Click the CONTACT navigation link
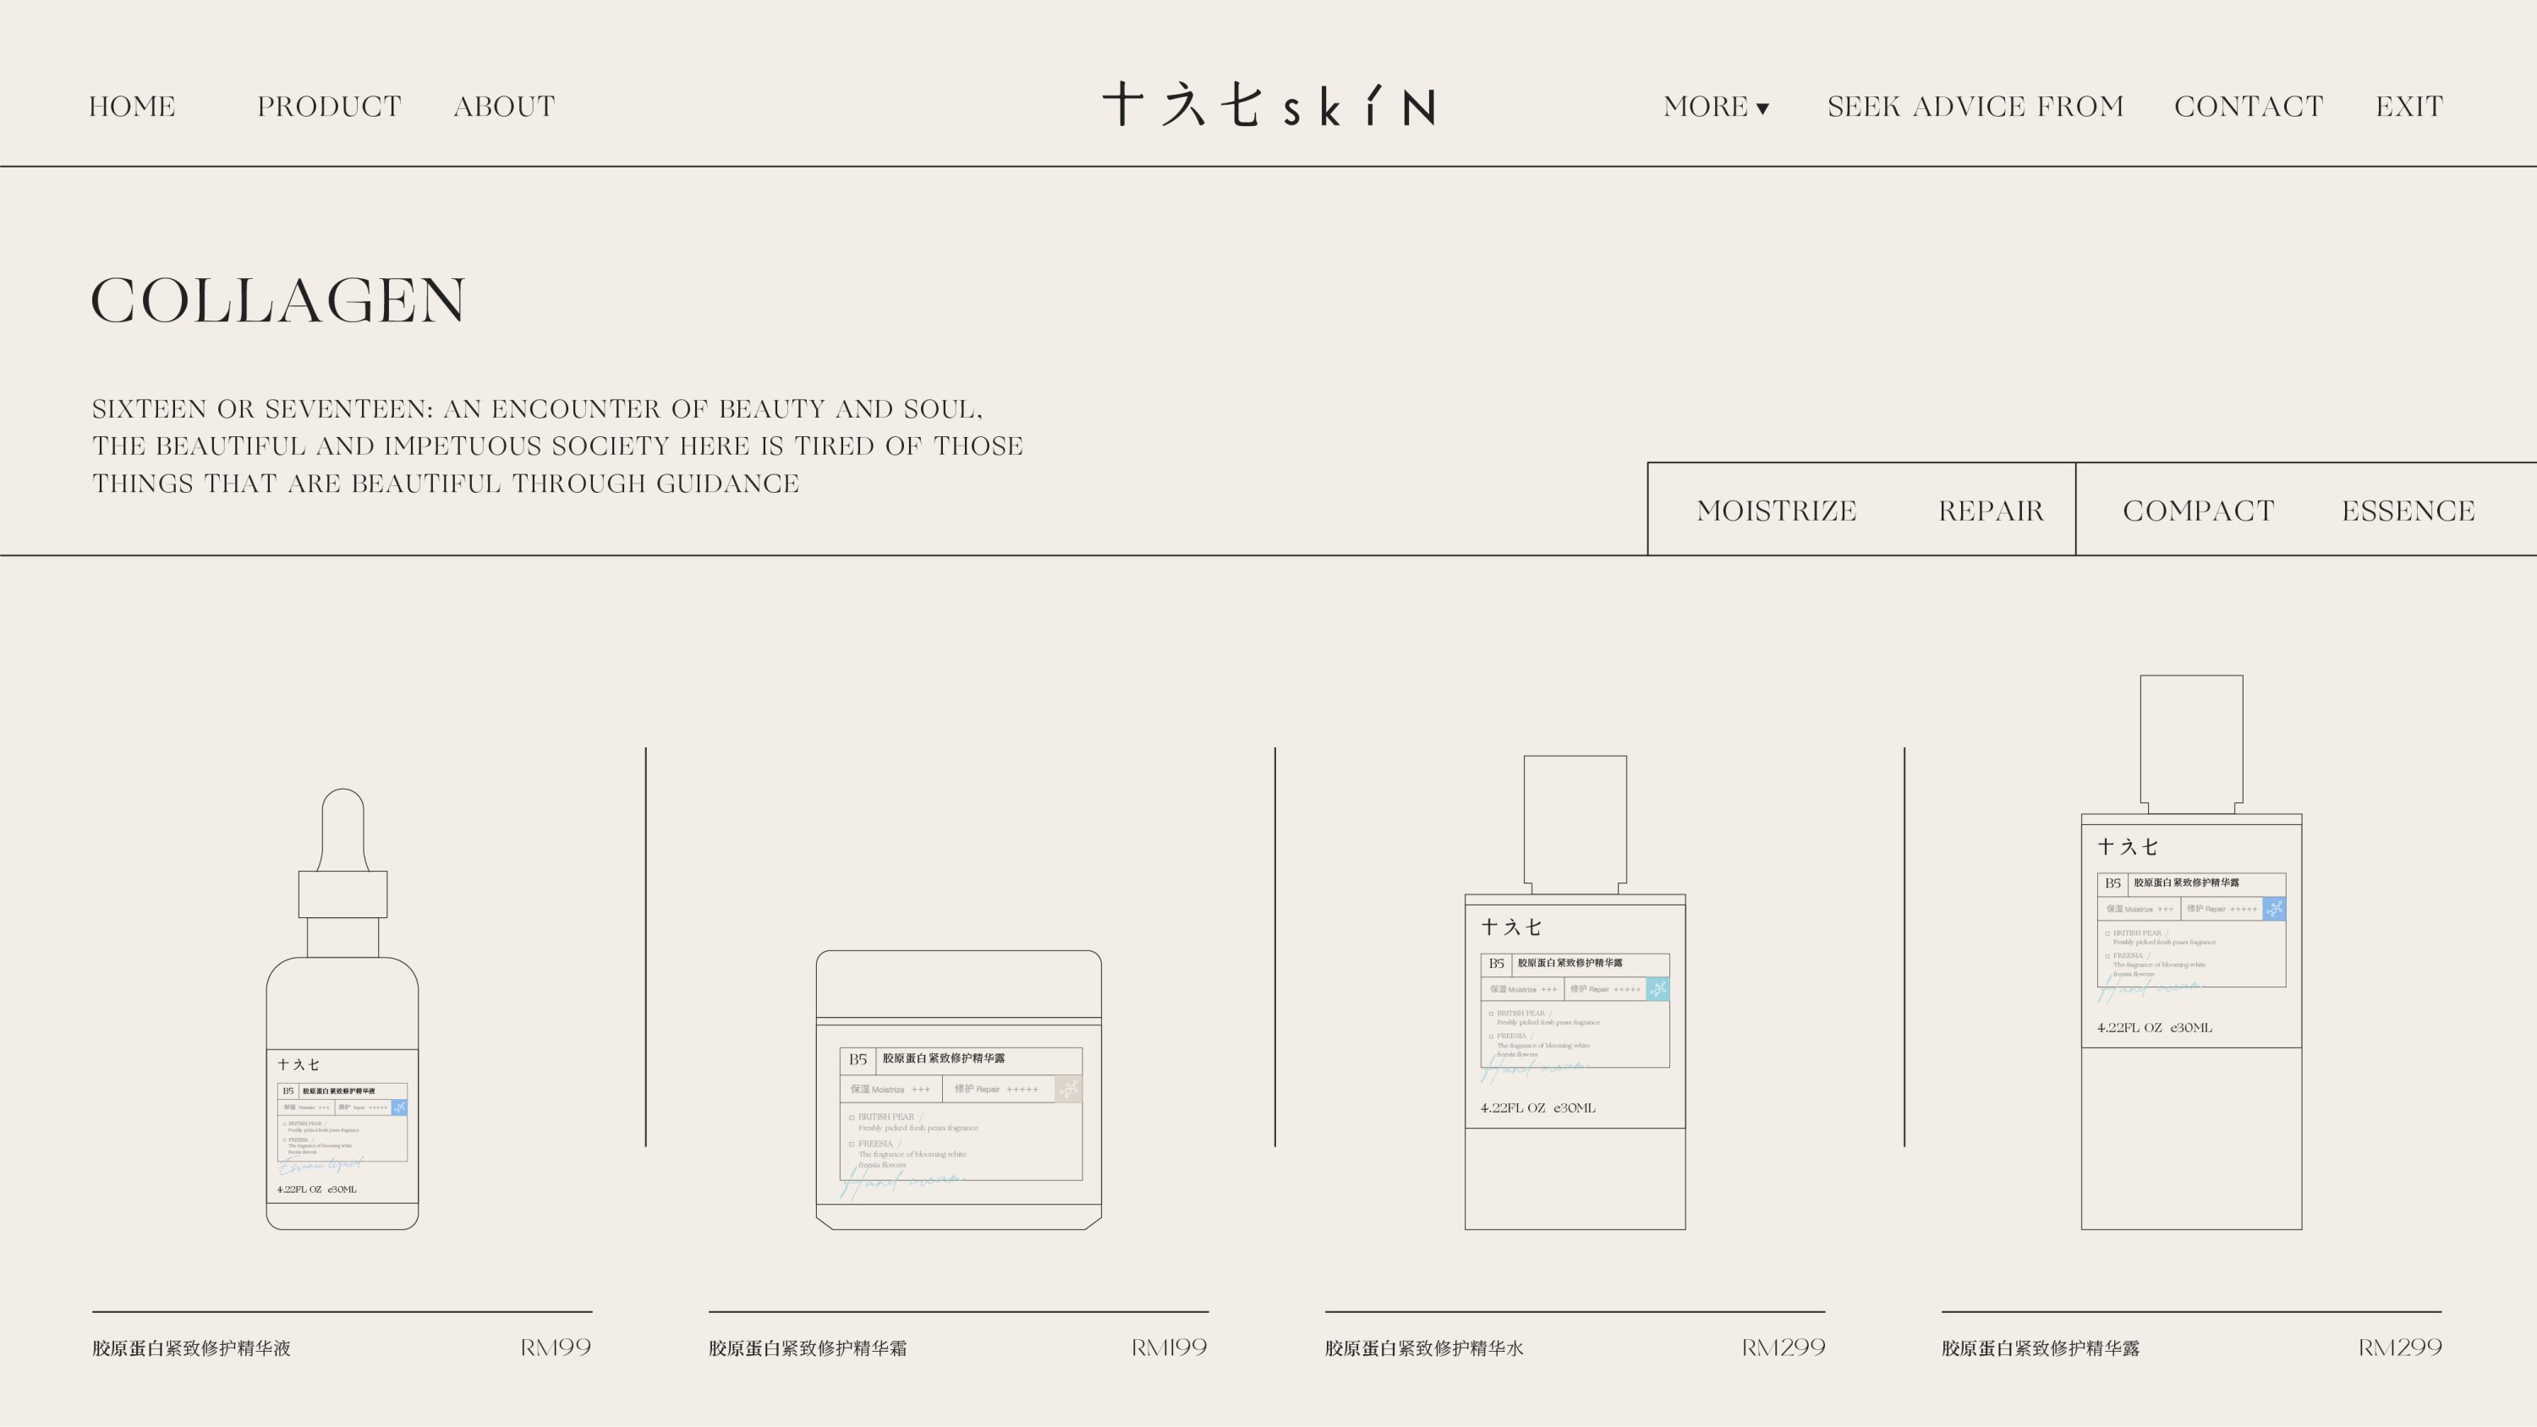 2249,108
